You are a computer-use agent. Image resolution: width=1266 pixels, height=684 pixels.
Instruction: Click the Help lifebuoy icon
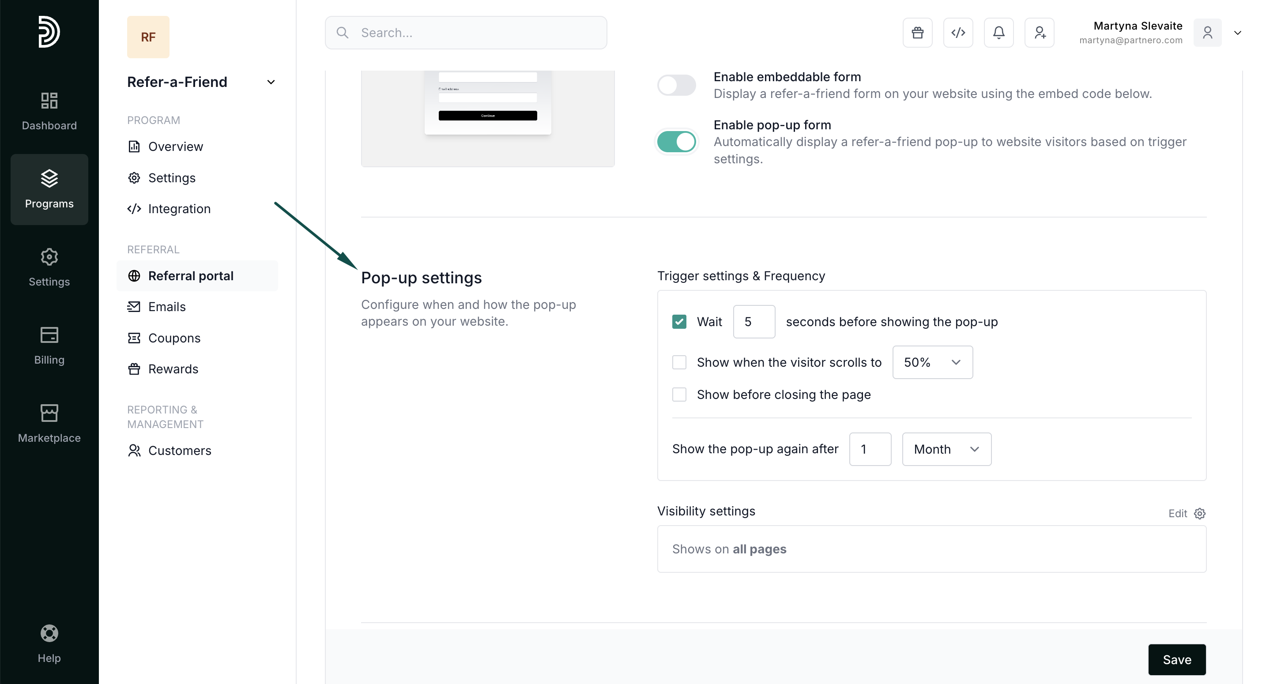pos(49,643)
